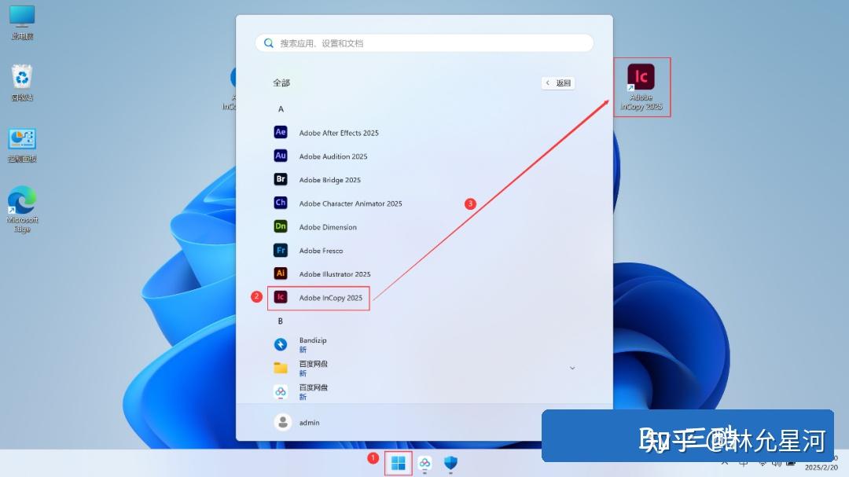Launch Adobe Fresco
The width and height of the screenshot is (849, 477).
coord(318,250)
